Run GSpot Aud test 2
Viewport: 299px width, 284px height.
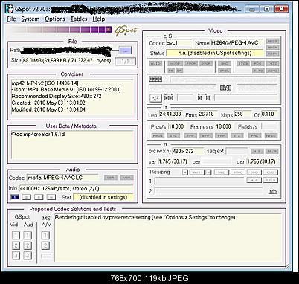(x=28, y=245)
